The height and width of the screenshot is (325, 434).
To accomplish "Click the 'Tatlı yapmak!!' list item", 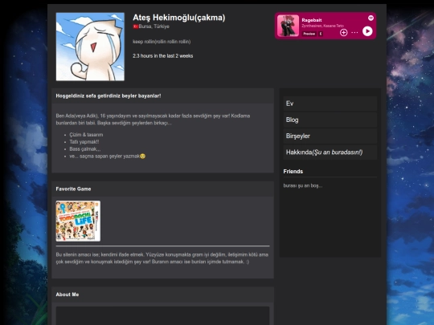I will pyautogui.click(x=84, y=142).
